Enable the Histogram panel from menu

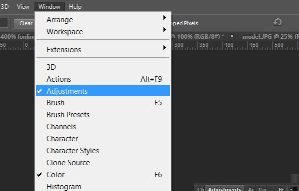[103, 186]
